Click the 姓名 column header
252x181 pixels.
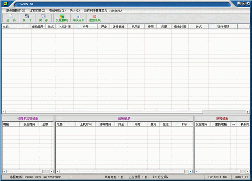[199, 27]
